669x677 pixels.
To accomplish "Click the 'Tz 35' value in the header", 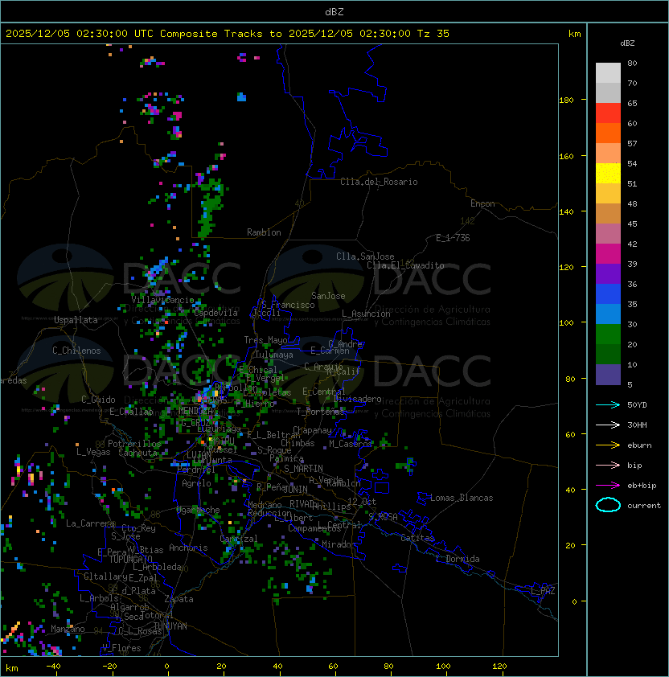I will click(x=433, y=34).
